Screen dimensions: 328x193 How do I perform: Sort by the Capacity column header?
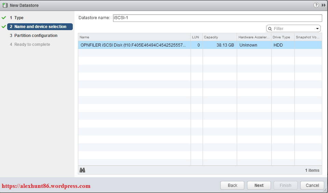[220, 37]
